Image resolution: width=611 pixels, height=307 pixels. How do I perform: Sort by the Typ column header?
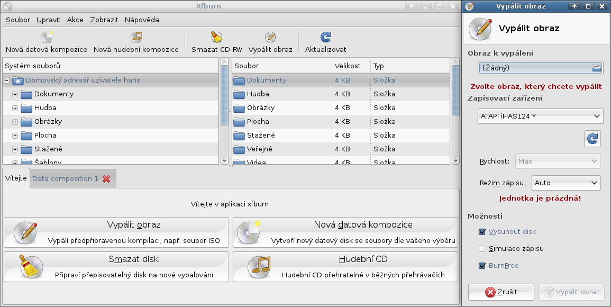pos(410,66)
